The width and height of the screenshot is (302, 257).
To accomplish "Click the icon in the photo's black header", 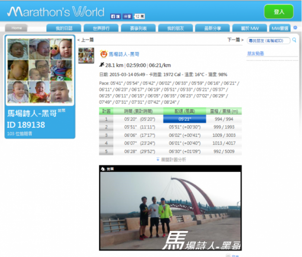I will pos(103,169).
